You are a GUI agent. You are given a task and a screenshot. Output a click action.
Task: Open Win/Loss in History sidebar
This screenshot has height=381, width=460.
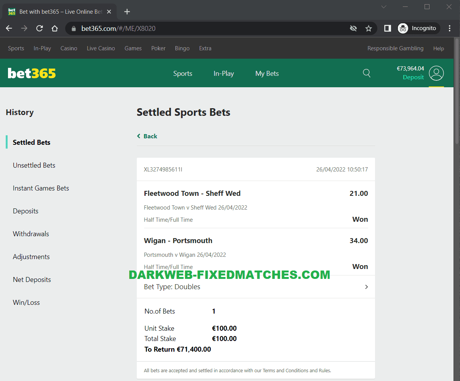[x=26, y=303]
